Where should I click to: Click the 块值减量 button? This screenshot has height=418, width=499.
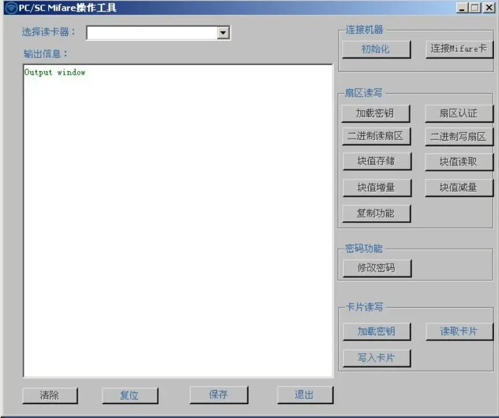pos(458,188)
